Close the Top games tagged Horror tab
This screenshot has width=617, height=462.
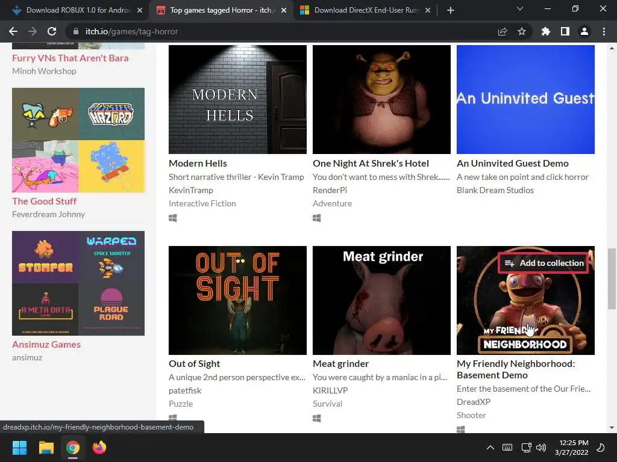click(x=284, y=10)
